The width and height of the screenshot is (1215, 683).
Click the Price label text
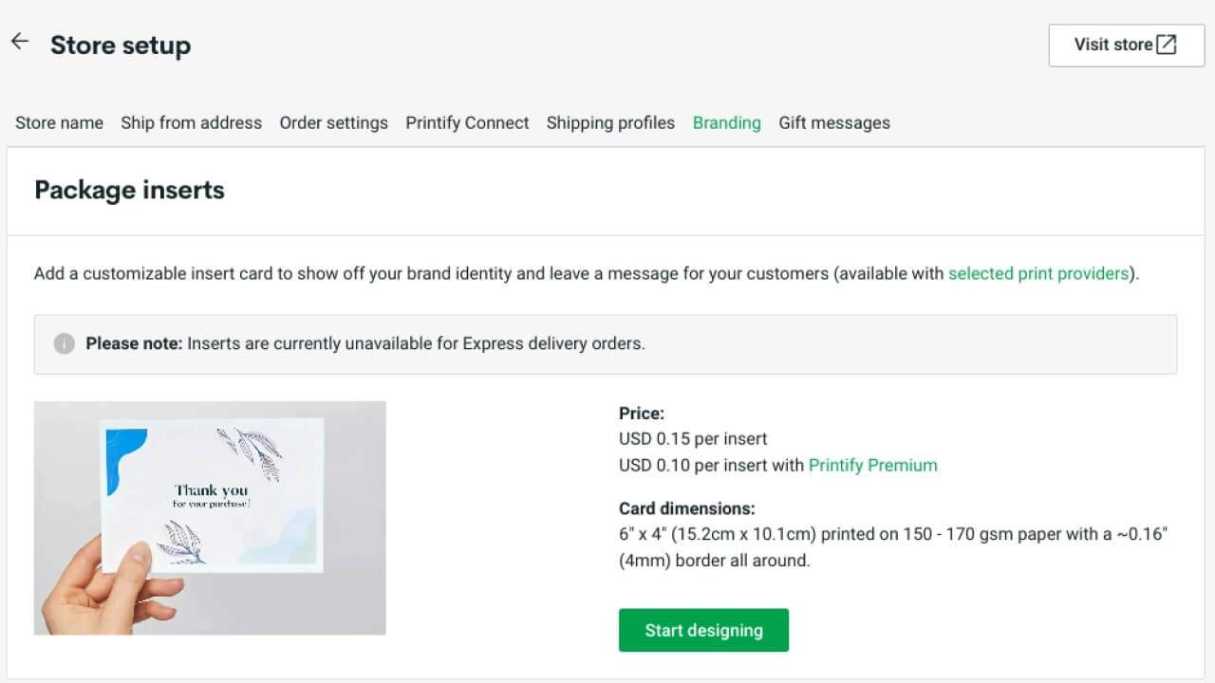point(641,413)
